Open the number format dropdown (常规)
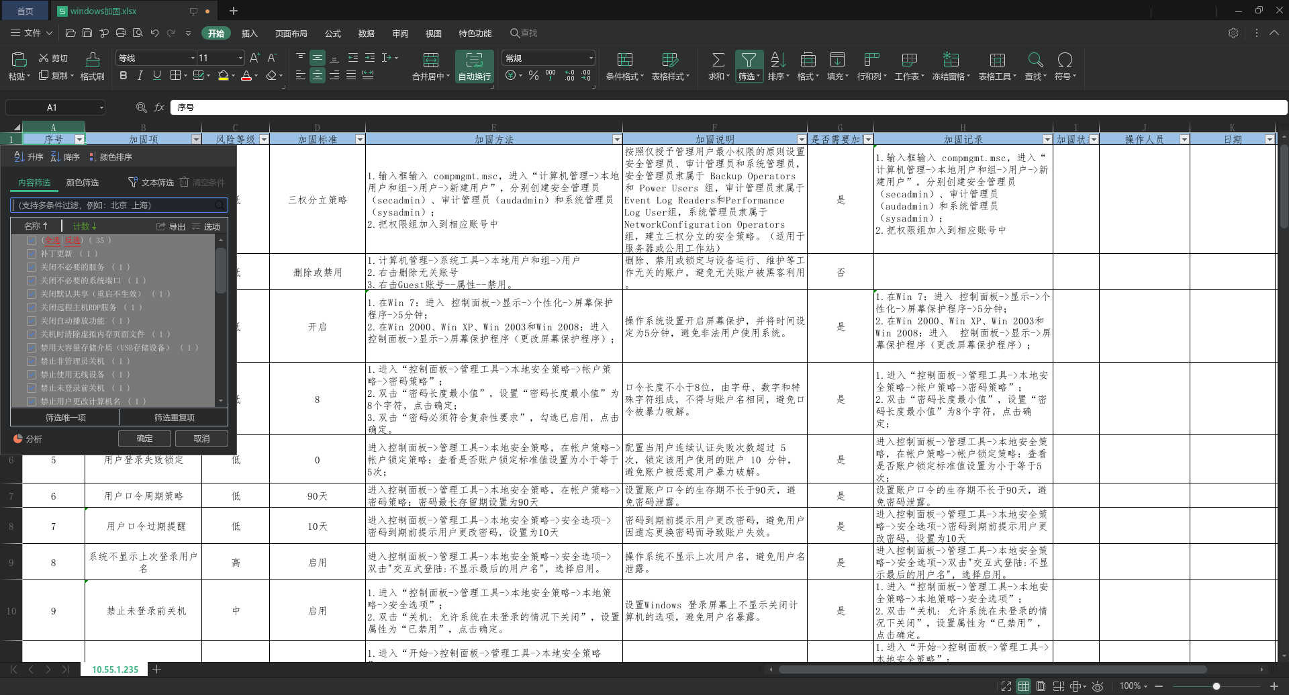 591,58
